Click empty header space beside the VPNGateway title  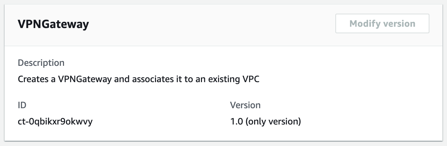click(212, 24)
